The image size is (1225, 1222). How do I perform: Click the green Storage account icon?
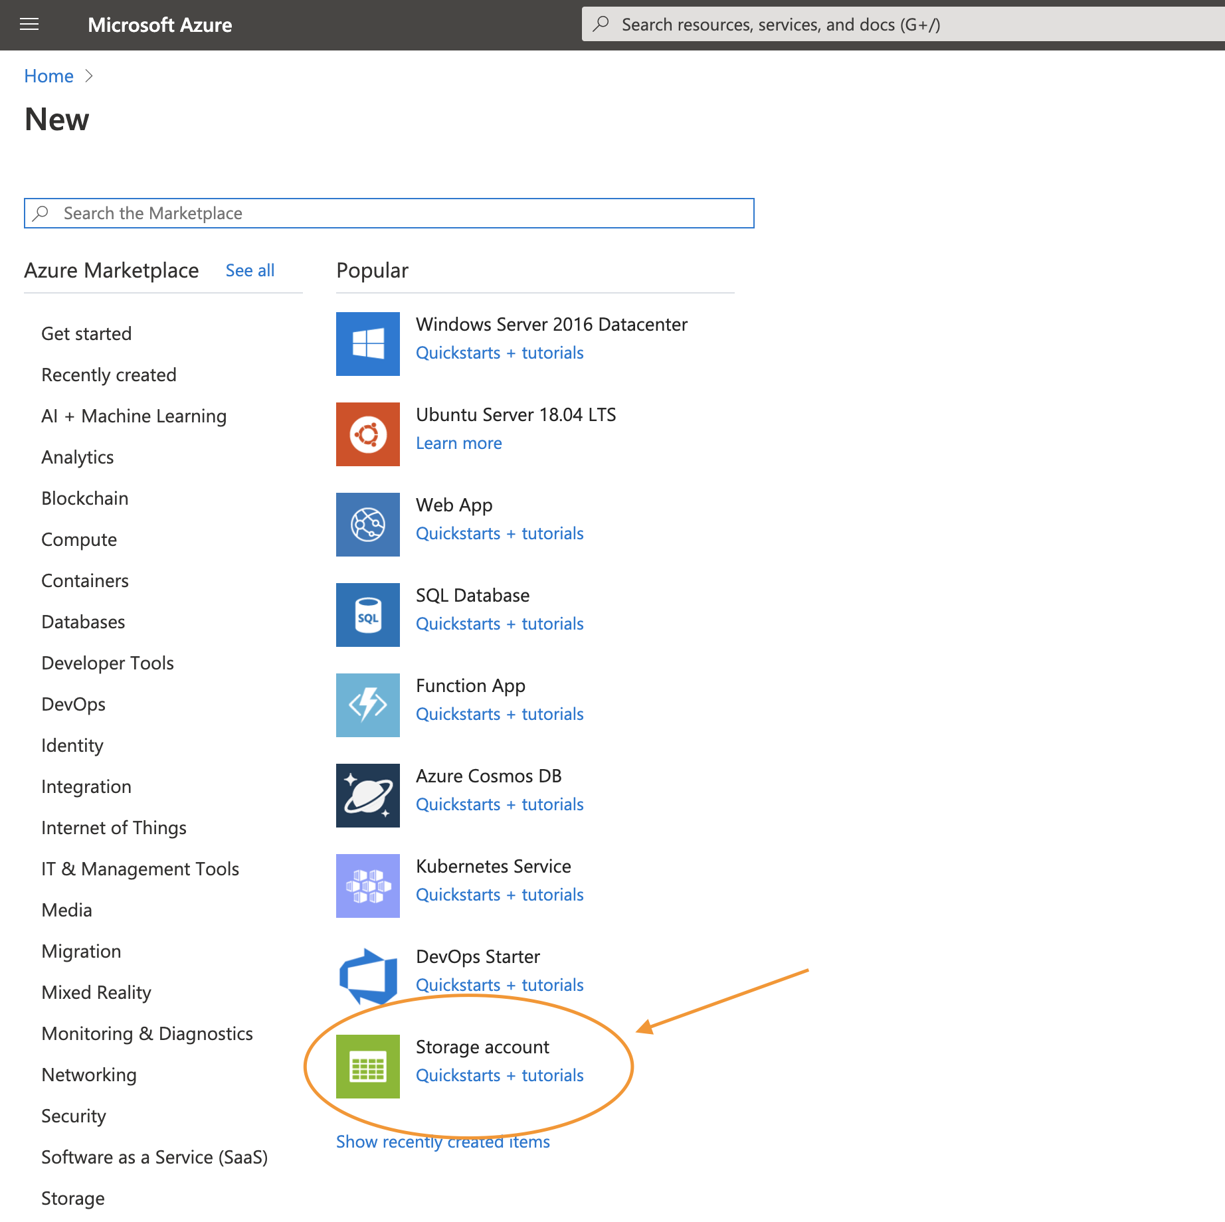point(368,1067)
